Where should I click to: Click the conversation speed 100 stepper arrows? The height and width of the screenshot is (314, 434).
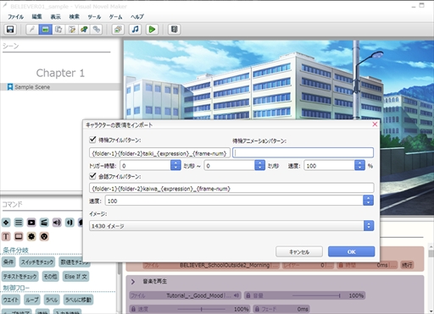point(368,201)
